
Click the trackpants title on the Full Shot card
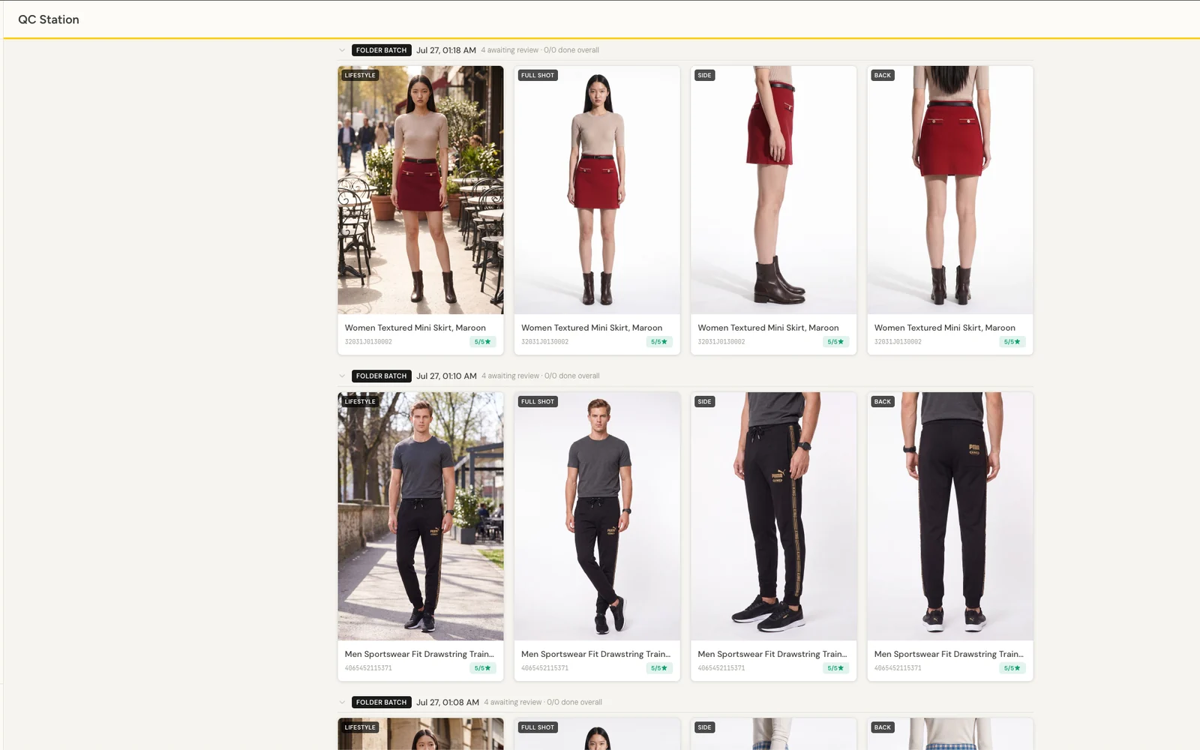pos(595,654)
